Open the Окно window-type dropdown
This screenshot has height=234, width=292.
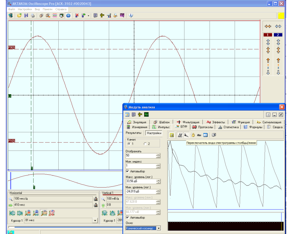pyautogui.click(x=159, y=228)
